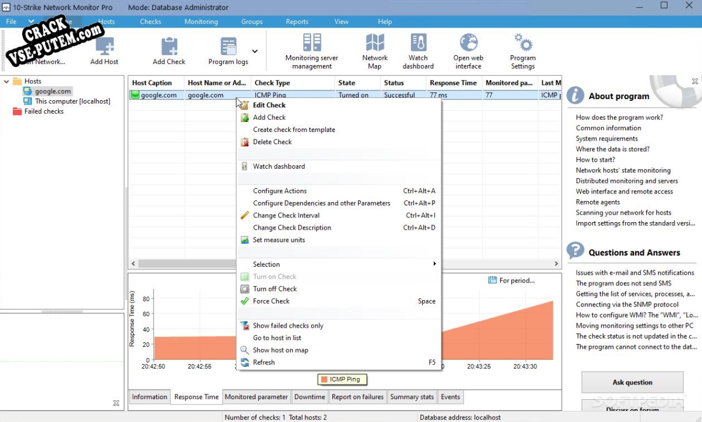This screenshot has height=422, width=702.
Task: Click This computer [localhost] icon in tree
Action: (x=28, y=101)
